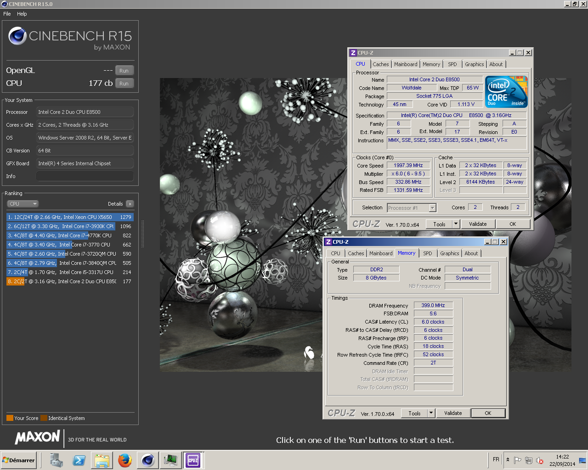Viewport: 588px width, 470px height.
Task: Click OK in lower CPU-Z window
Action: click(488, 413)
